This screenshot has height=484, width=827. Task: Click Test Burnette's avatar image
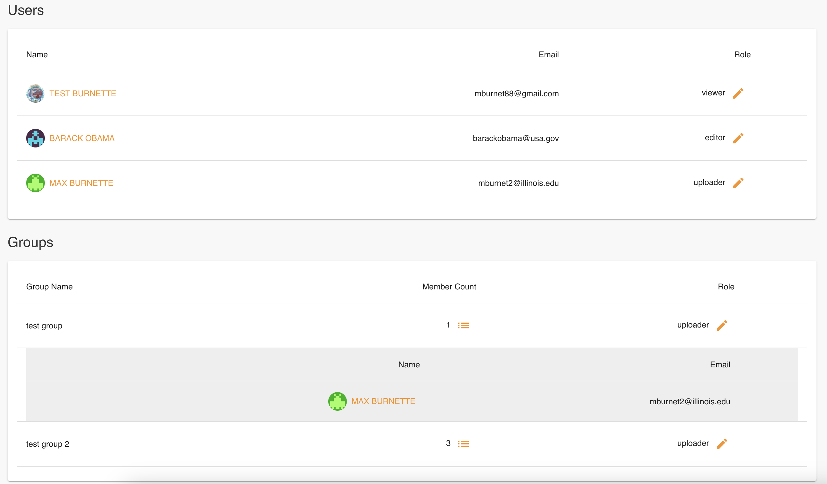coord(35,94)
